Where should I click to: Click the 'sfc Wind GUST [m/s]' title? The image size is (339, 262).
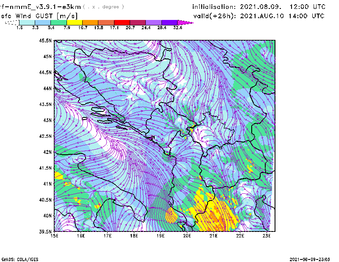click(39, 16)
